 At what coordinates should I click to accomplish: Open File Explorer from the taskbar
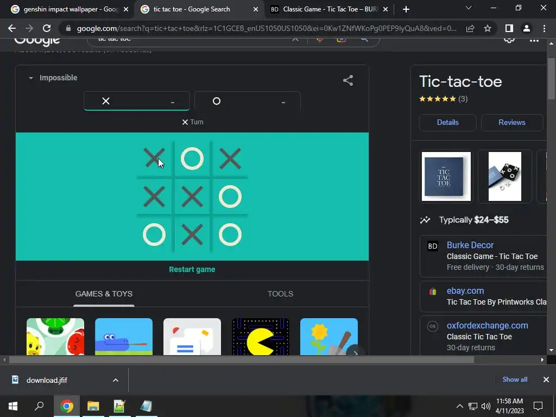[x=93, y=406]
